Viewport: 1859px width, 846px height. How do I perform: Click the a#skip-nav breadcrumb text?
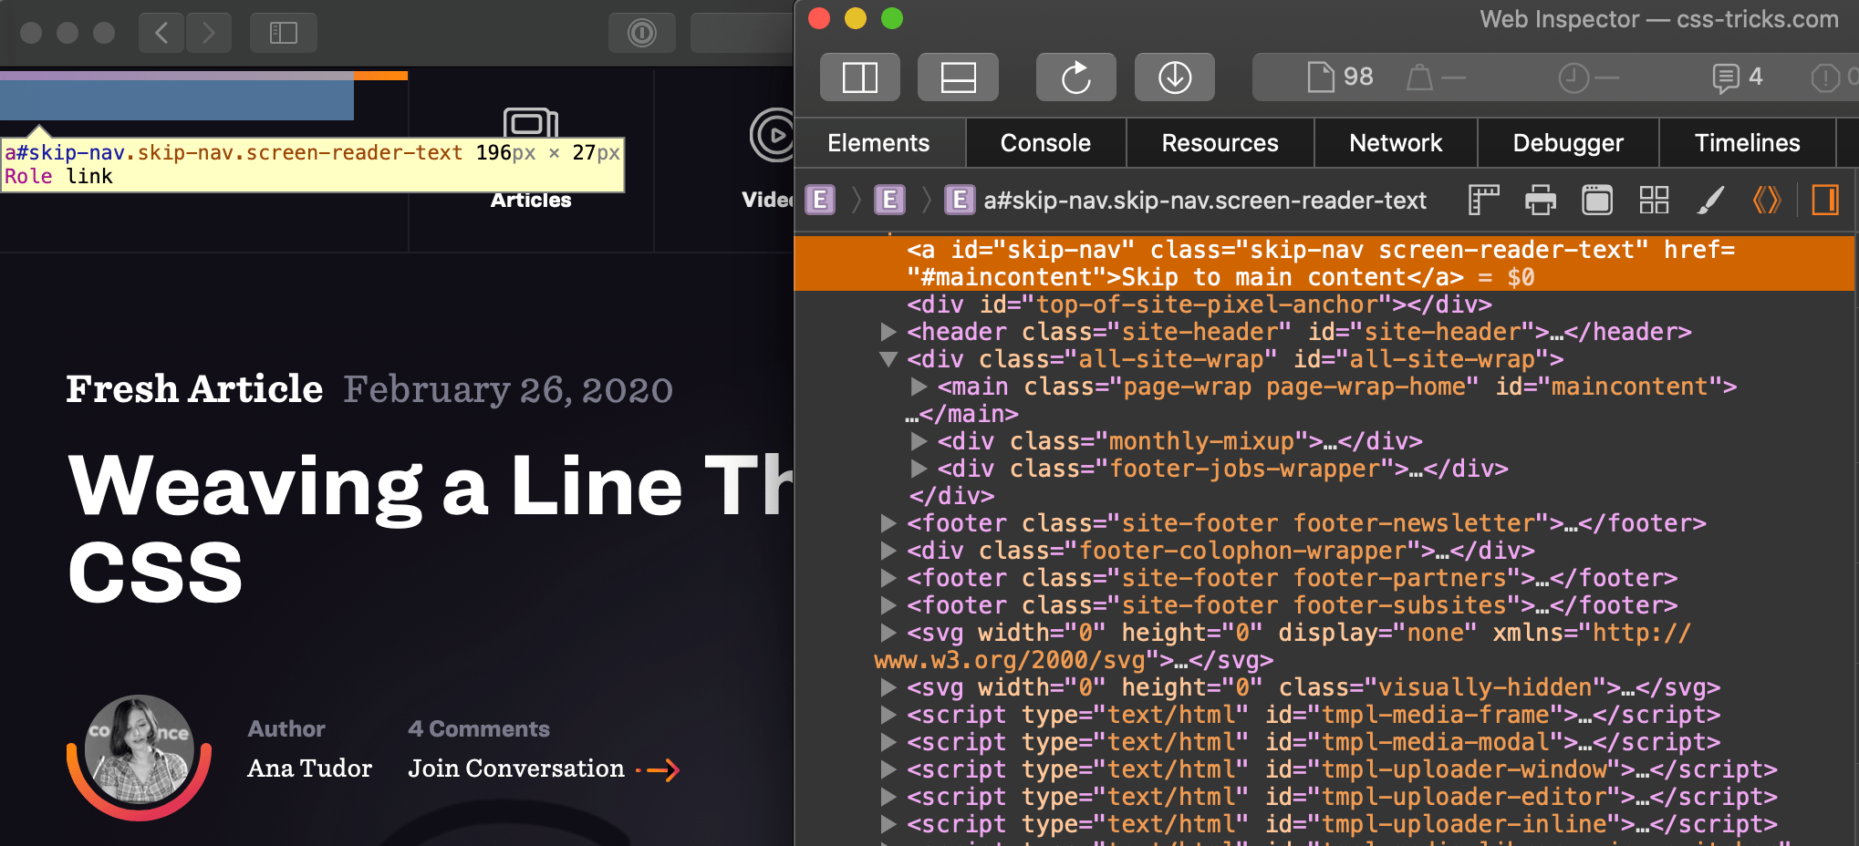(1204, 201)
